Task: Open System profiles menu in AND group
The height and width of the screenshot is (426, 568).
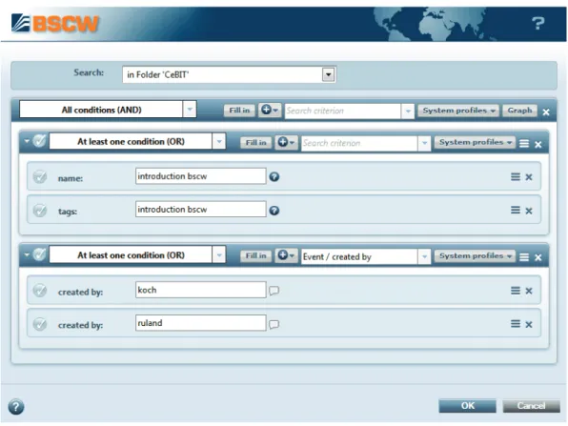Action: pos(458,111)
